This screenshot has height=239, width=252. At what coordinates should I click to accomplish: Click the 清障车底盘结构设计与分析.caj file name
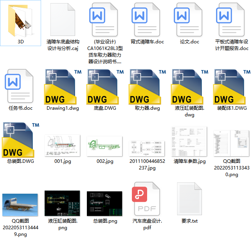pos(63,45)
